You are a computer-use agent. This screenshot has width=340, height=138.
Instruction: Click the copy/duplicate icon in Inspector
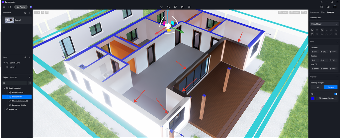(x=312, y=30)
